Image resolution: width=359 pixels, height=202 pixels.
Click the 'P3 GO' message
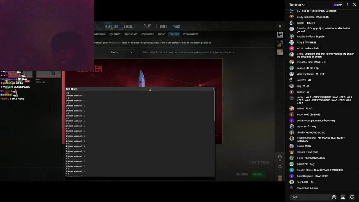pyautogui.click(x=309, y=109)
